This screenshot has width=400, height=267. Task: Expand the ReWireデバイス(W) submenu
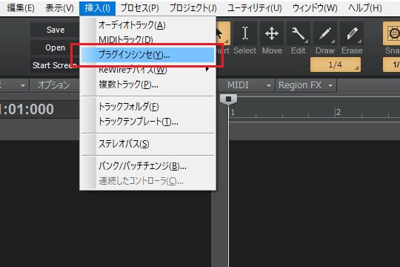(147, 70)
